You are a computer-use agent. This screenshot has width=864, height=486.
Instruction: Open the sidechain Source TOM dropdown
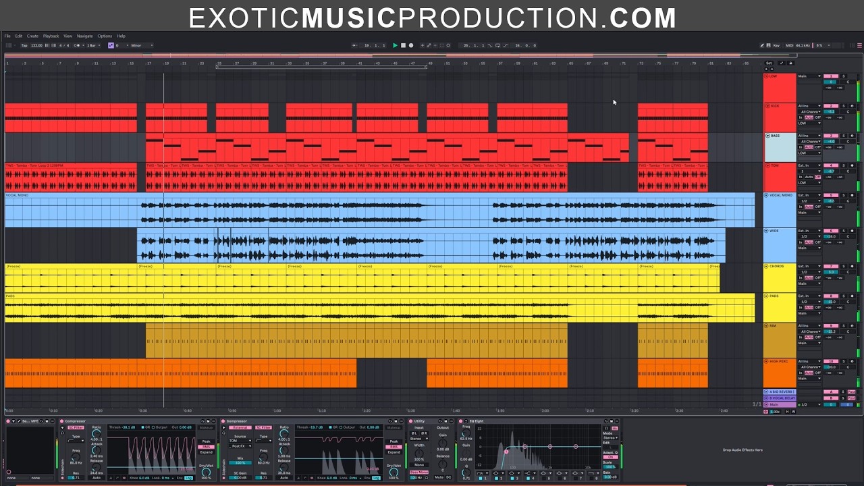coord(240,440)
